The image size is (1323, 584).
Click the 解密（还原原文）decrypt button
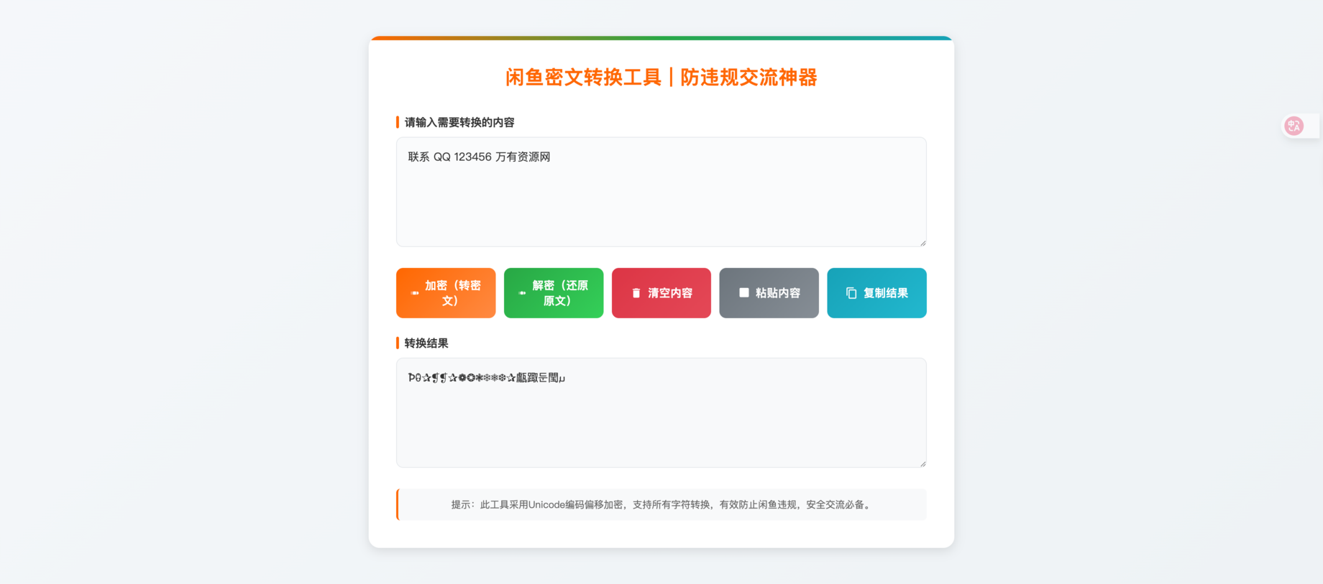554,293
